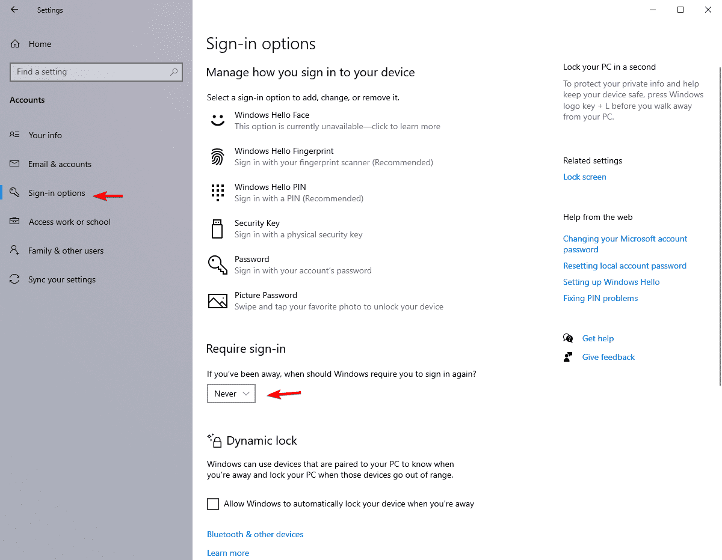Go to Email & accounts section
This screenshot has width=722, height=560.
point(60,164)
